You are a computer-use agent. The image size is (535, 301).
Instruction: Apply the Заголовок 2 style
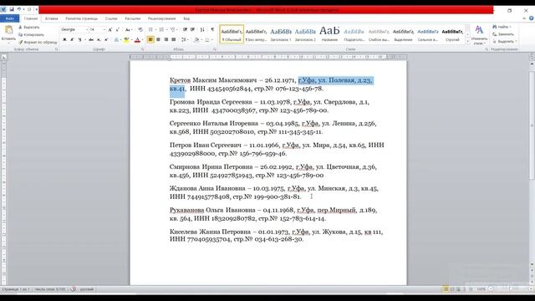pyautogui.click(x=305, y=34)
